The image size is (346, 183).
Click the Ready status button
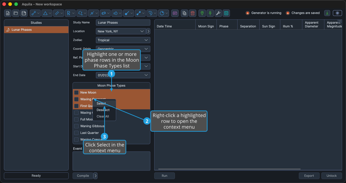pos(36,176)
